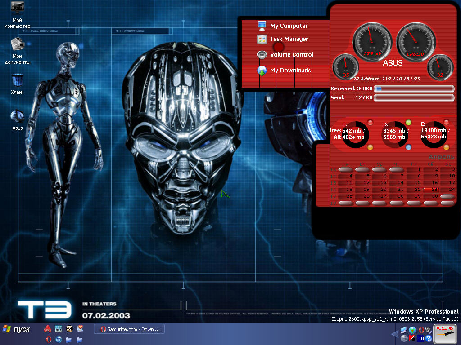Open My Computer from the red panel
This screenshot has height=345, width=461.
(x=282, y=26)
